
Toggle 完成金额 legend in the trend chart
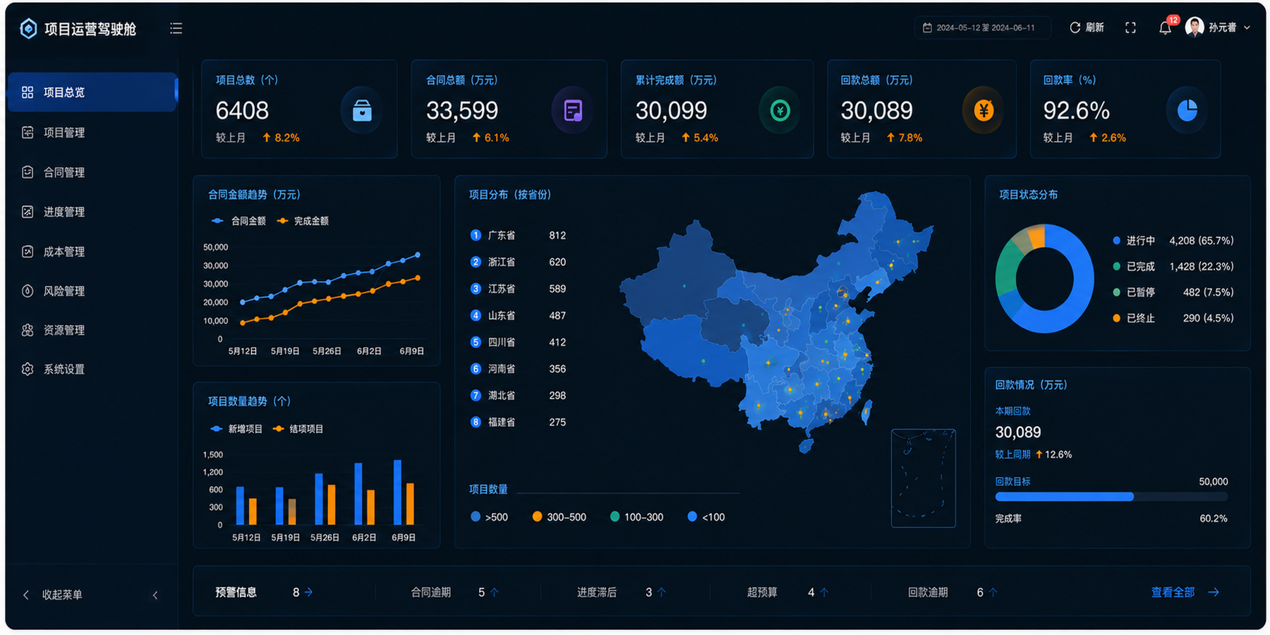[x=303, y=221]
